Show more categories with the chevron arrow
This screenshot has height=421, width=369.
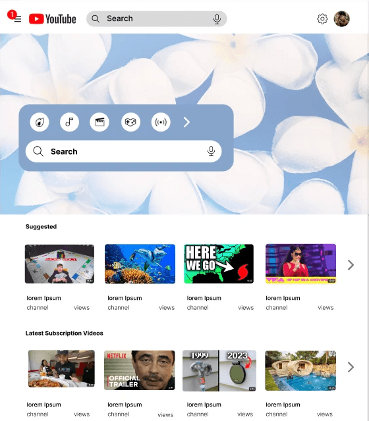click(186, 122)
